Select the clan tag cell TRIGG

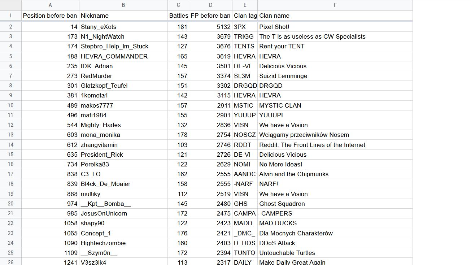[x=245, y=36]
